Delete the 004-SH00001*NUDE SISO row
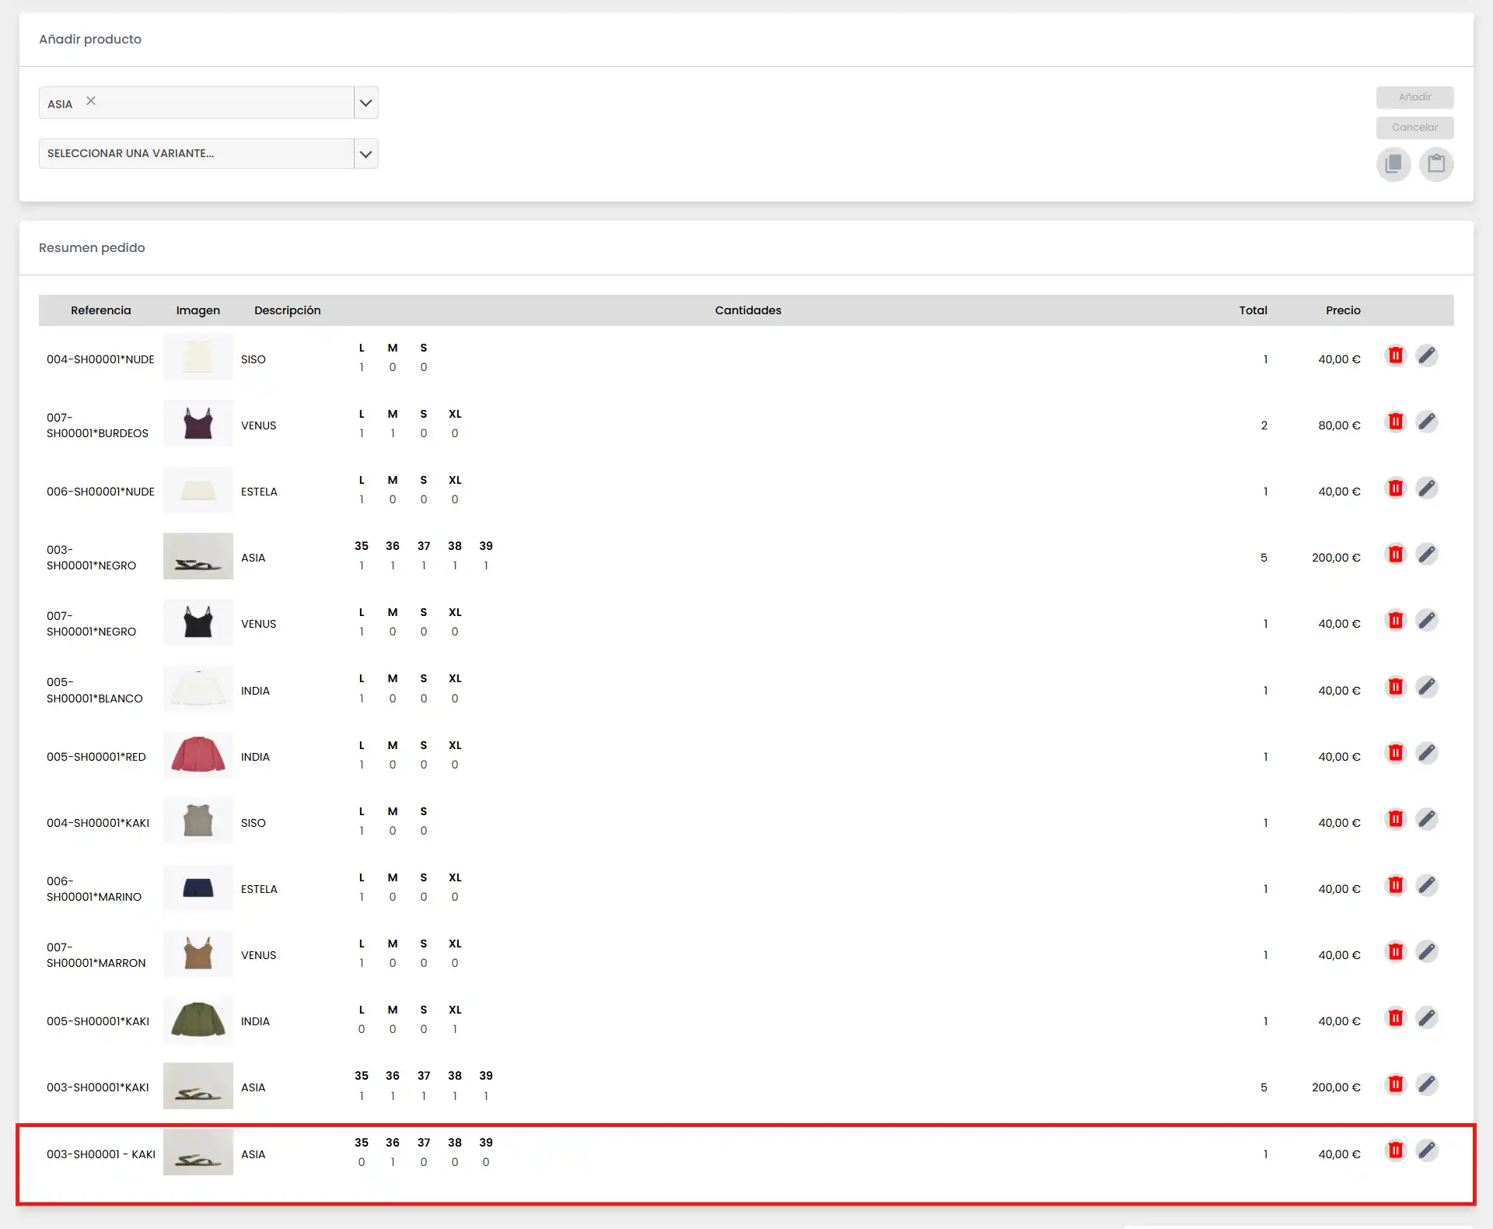 click(1396, 355)
